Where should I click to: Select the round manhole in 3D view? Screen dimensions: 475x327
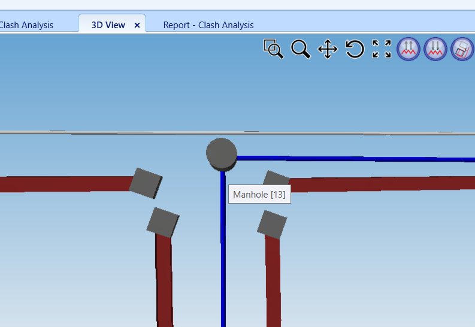click(222, 155)
